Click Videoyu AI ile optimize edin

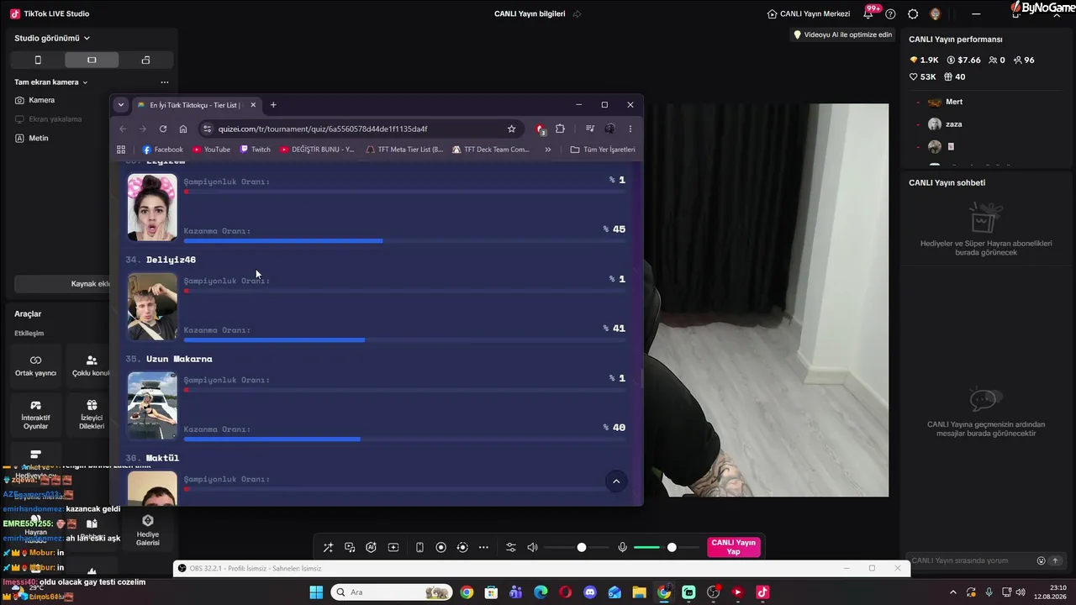coord(842,35)
